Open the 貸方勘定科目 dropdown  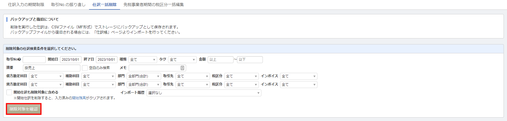click(x=46, y=85)
